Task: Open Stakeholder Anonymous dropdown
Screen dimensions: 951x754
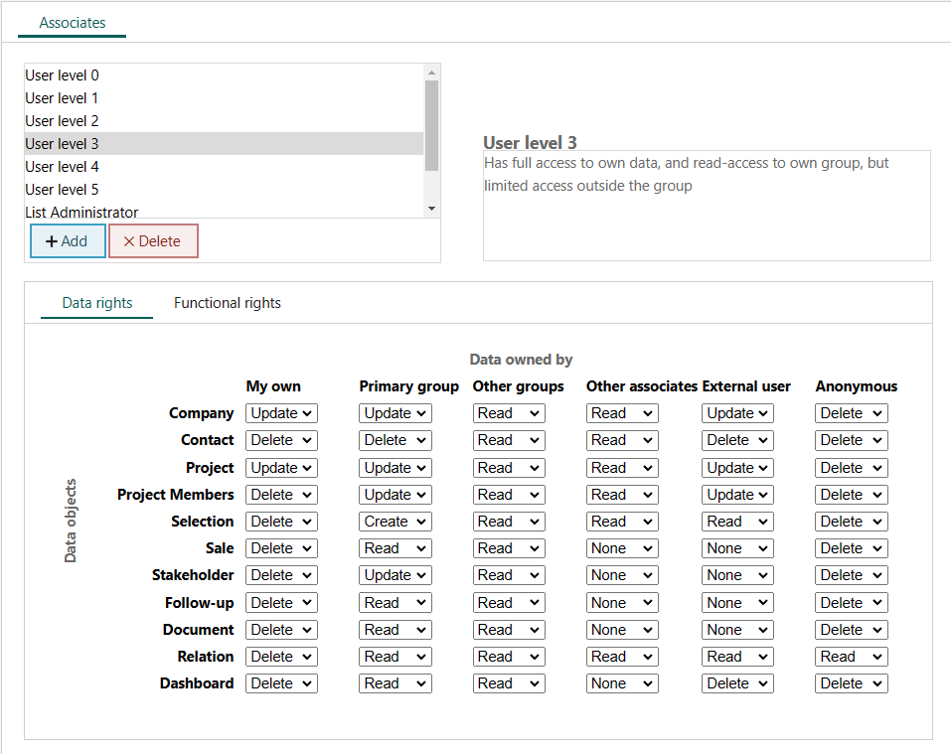Action: pyautogui.click(x=851, y=575)
